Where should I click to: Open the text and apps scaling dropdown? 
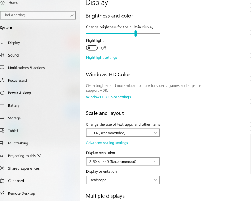123,133
